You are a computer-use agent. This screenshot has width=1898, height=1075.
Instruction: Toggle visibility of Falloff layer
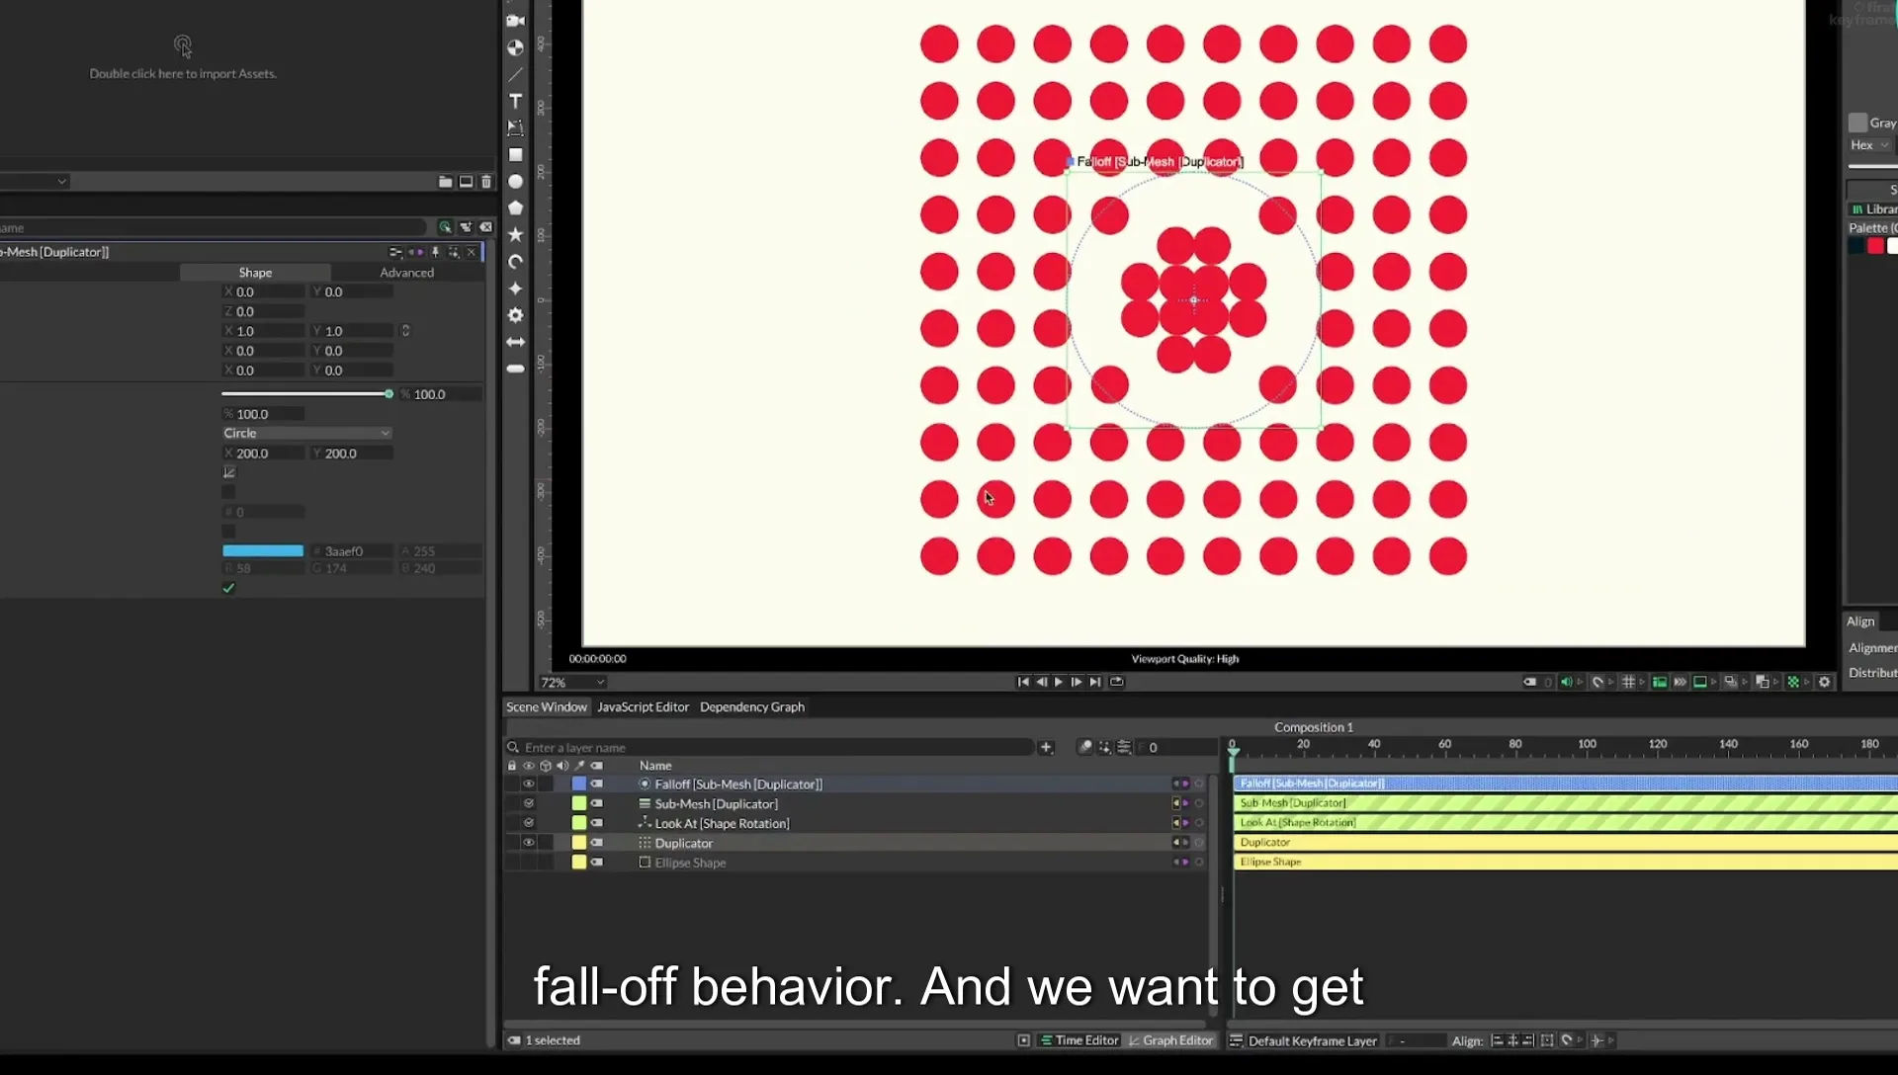[x=529, y=785]
